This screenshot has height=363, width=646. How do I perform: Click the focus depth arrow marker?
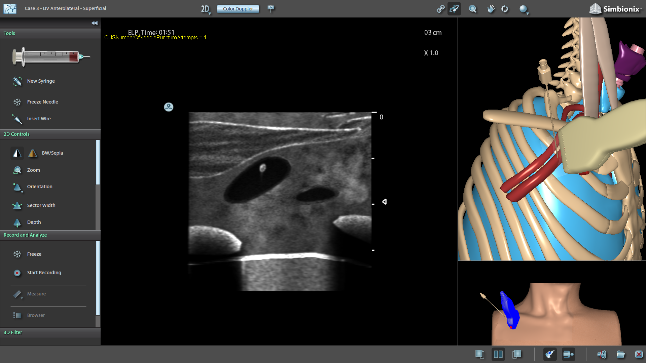coord(384,202)
